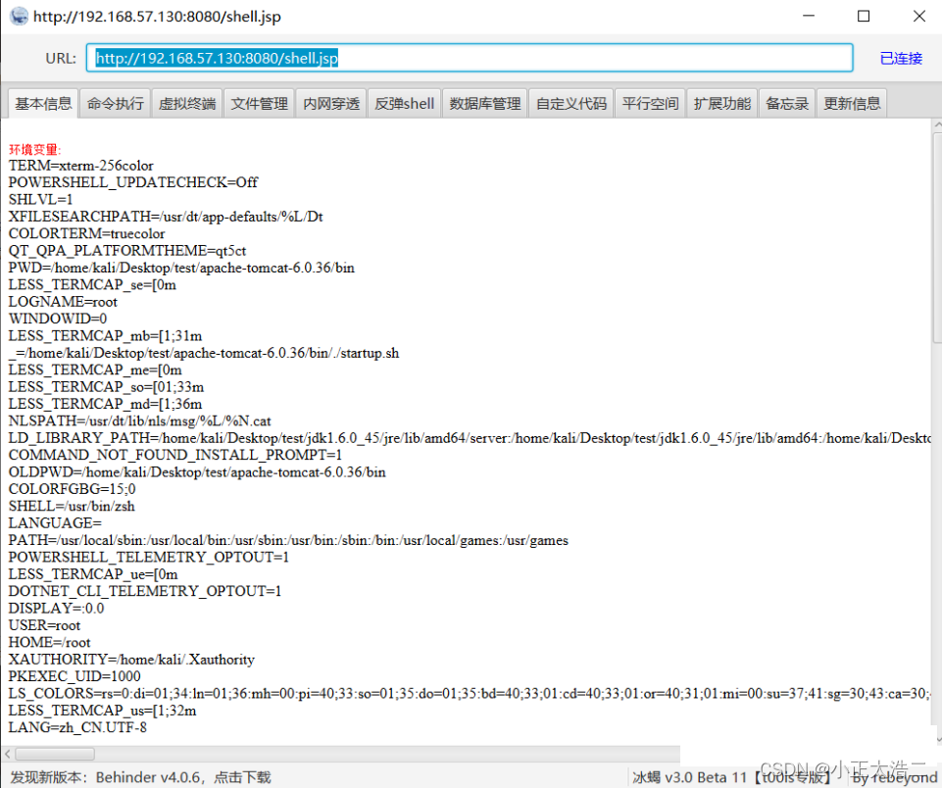Screen dimensions: 942x788
Task: Select the 基本信息 tab
Action: coord(42,102)
